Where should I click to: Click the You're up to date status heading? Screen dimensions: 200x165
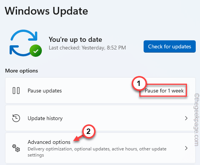tap(75, 40)
